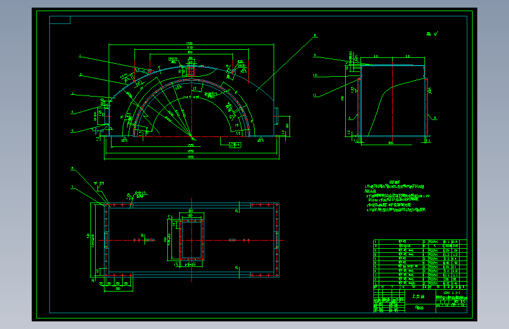Click balloon number 6 label above plan view

point(72,168)
